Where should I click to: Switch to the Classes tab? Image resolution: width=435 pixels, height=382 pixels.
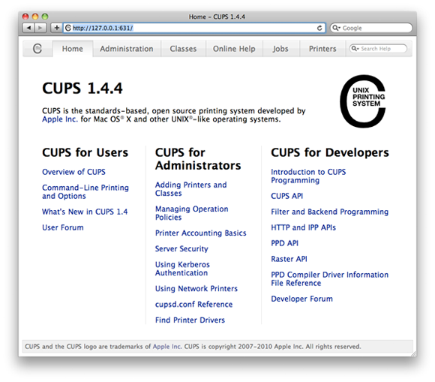(183, 49)
